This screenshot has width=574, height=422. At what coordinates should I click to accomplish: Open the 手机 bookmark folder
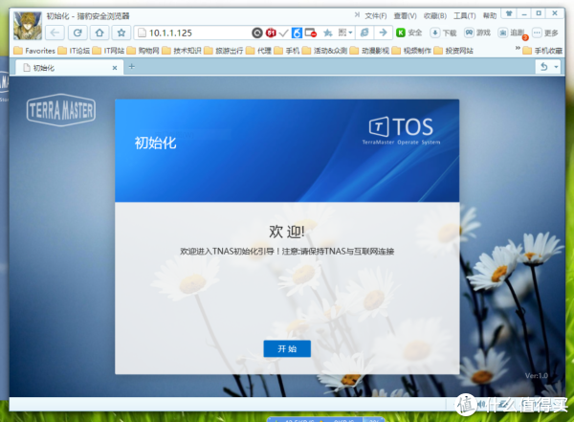pyautogui.click(x=287, y=51)
